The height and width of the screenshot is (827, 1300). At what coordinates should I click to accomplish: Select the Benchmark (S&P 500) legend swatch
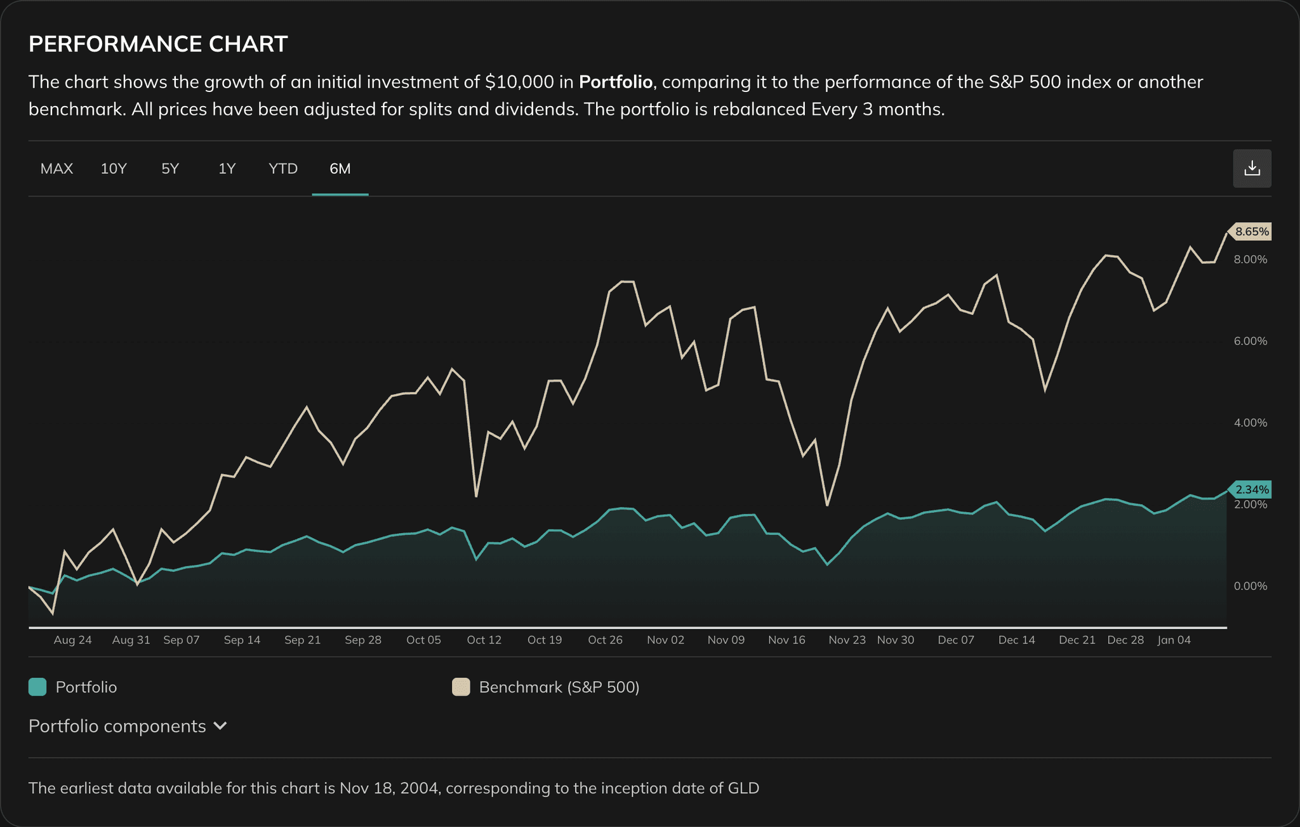(x=460, y=687)
